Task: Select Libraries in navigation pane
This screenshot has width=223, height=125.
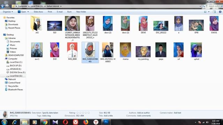Action: pyautogui.click(x=12, y=38)
